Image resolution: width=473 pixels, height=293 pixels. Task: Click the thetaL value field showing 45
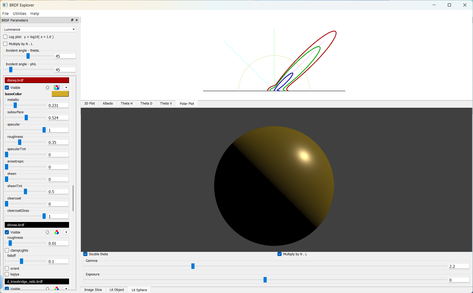65,56
